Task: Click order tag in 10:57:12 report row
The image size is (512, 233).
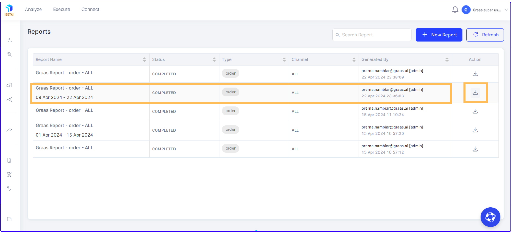Action: pyautogui.click(x=231, y=148)
